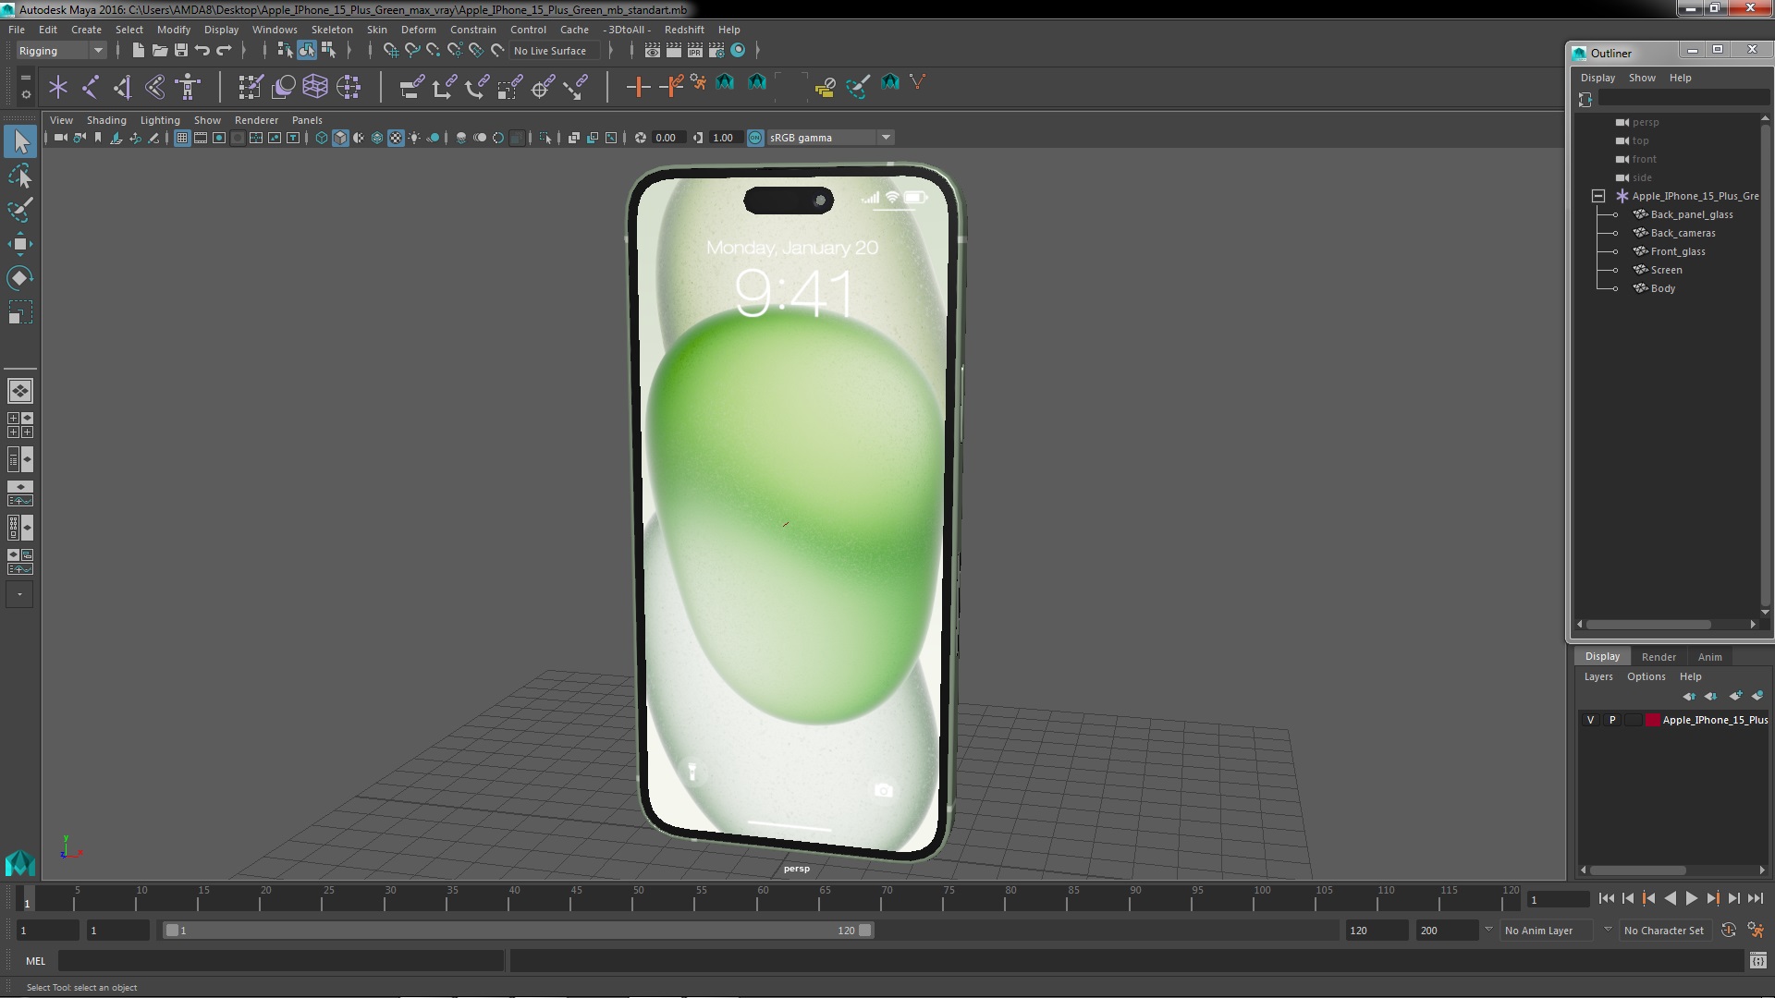Click the New Scene icon
The image size is (1775, 998).
[138, 51]
